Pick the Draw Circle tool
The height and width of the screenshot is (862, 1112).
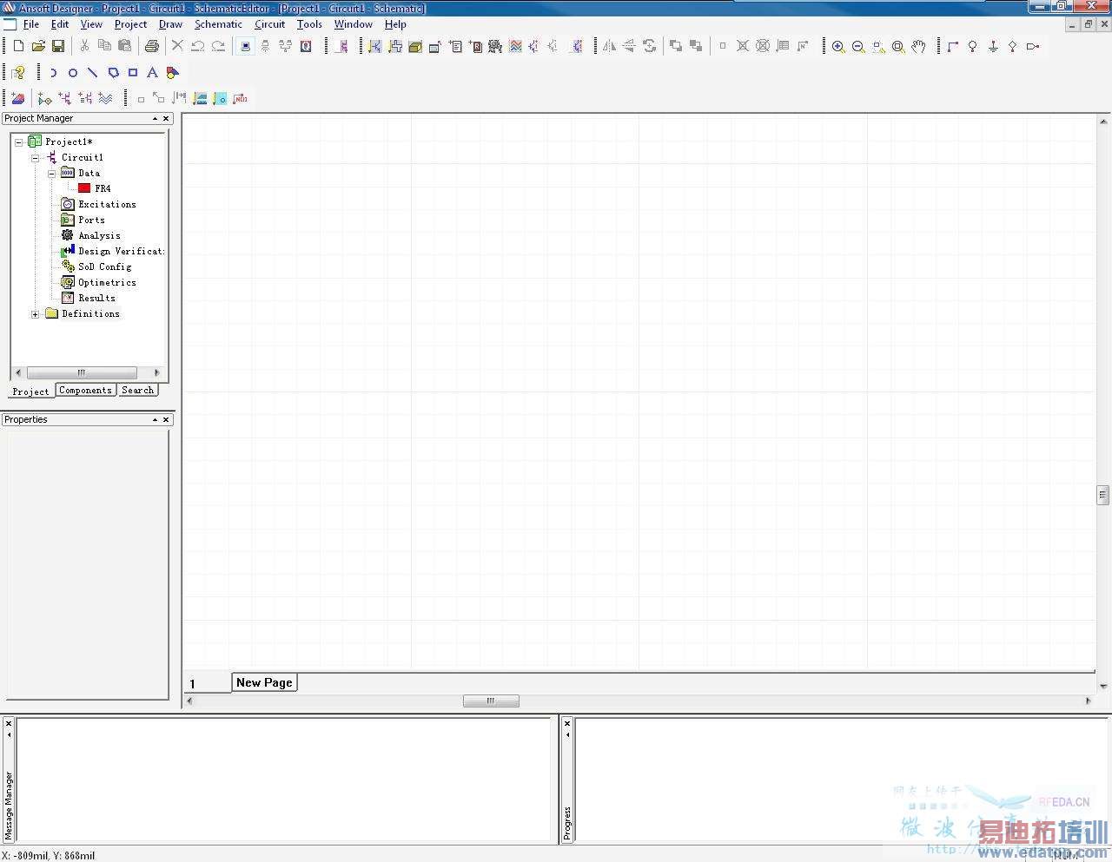point(73,73)
